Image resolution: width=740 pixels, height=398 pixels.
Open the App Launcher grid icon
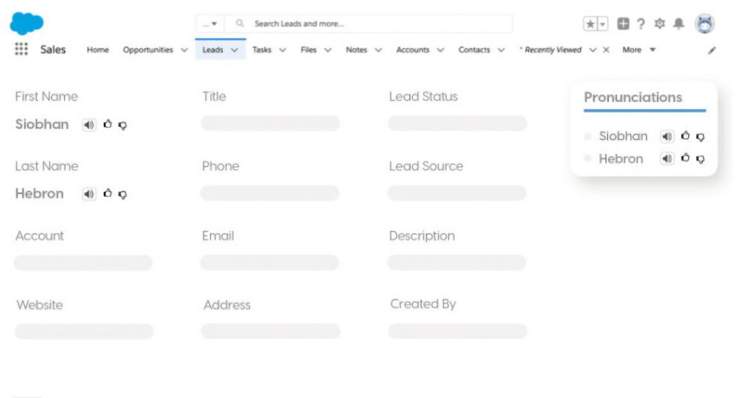[21, 50]
